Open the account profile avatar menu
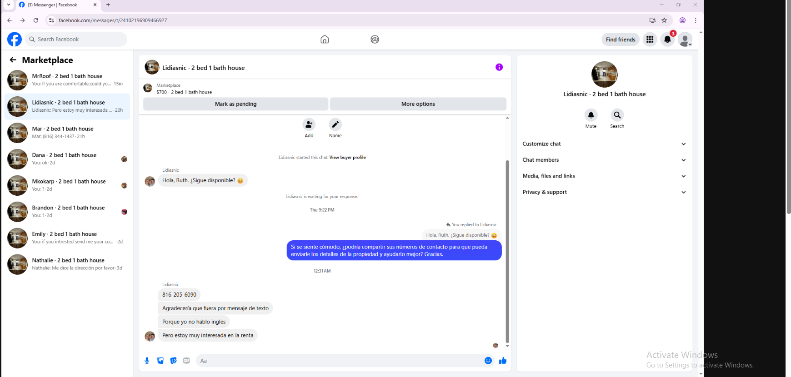791x377 pixels. pos(685,40)
